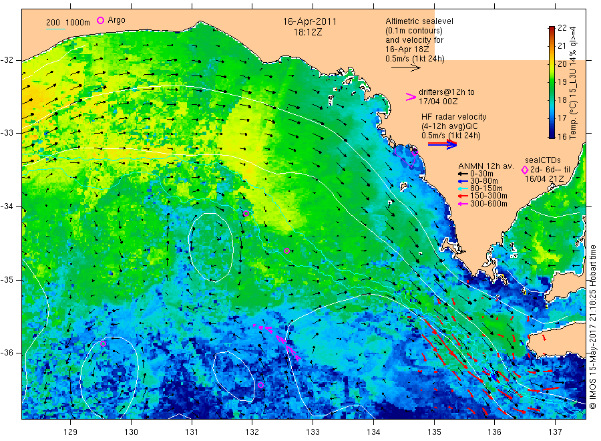This screenshot has width=601, height=441.
Task: Click the date text 16-Apr-2011
Action: click(310, 21)
